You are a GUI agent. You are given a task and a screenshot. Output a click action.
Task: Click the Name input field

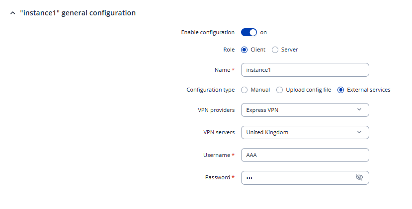305,70
